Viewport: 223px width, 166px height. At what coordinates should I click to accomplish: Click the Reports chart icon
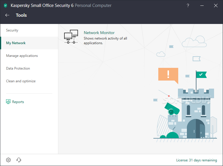tap(8, 102)
